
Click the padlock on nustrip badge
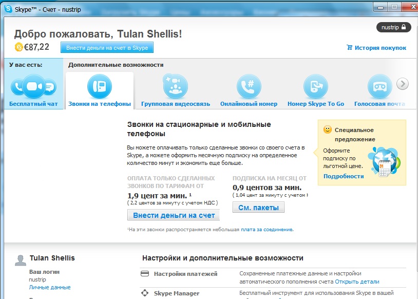(x=404, y=27)
